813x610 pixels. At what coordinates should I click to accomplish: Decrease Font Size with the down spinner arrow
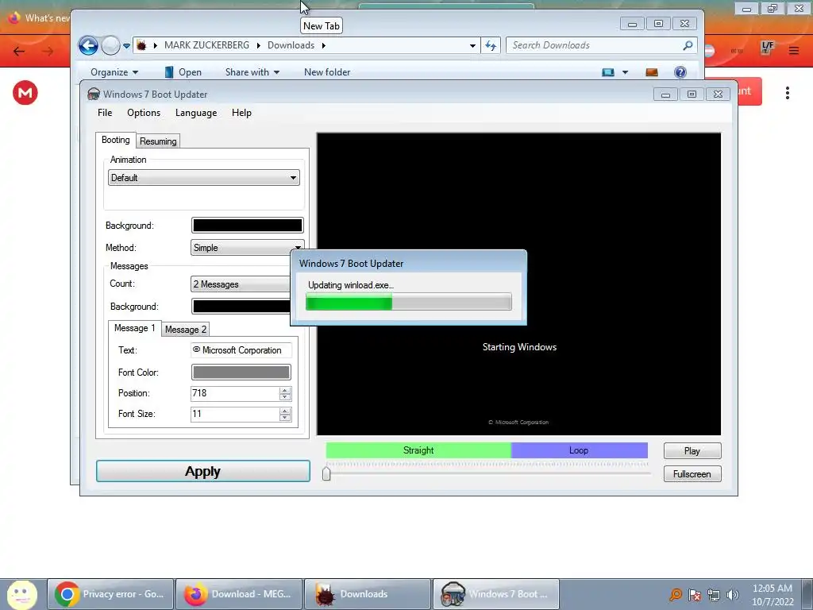(x=285, y=418)
